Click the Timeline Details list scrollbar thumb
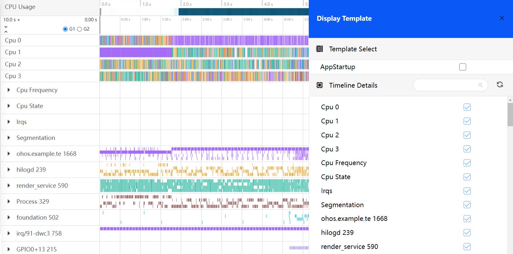513x254 pixels. pyautogui.click(x=510, y=115)
